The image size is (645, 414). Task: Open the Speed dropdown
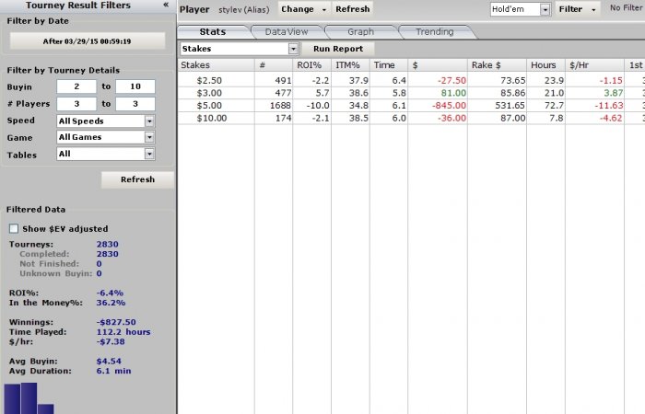point(149,121)
